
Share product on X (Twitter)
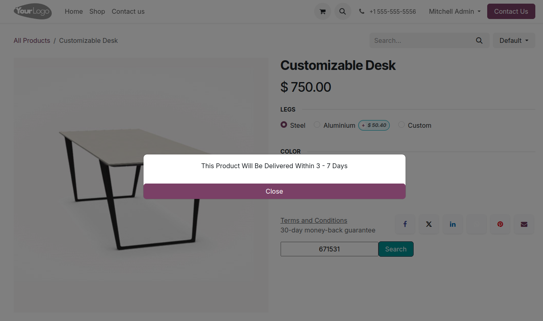[429, 224]
